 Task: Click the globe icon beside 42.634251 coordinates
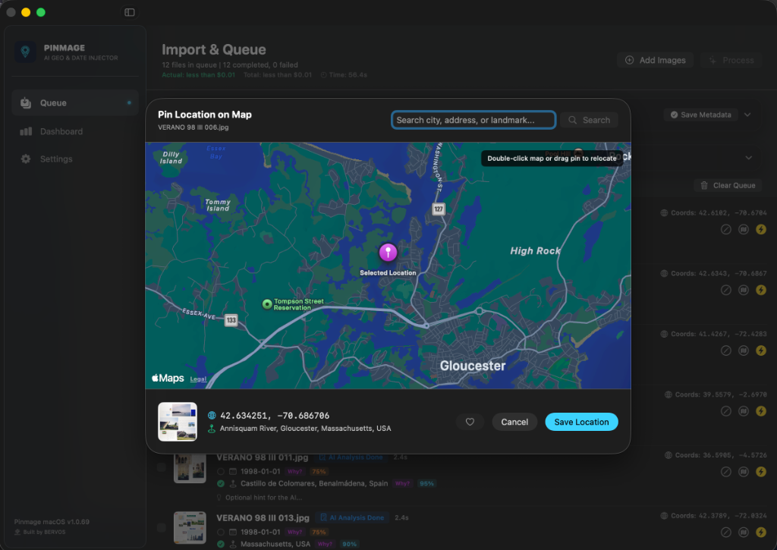click(x=212, y=415)
